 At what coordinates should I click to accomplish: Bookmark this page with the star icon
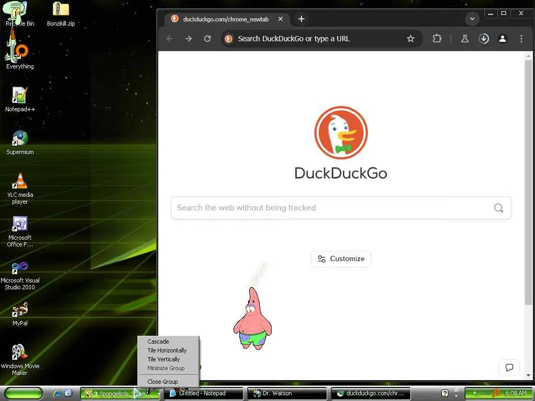(x=411, y=39)
